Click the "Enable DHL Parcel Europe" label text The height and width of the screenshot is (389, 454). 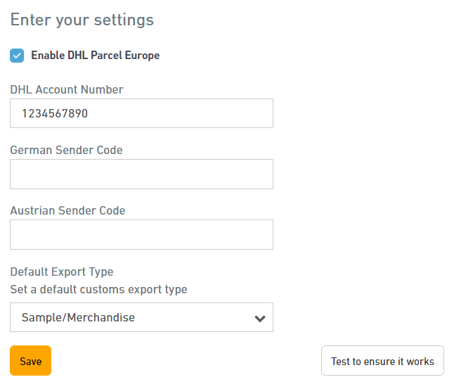coord(95,56)
